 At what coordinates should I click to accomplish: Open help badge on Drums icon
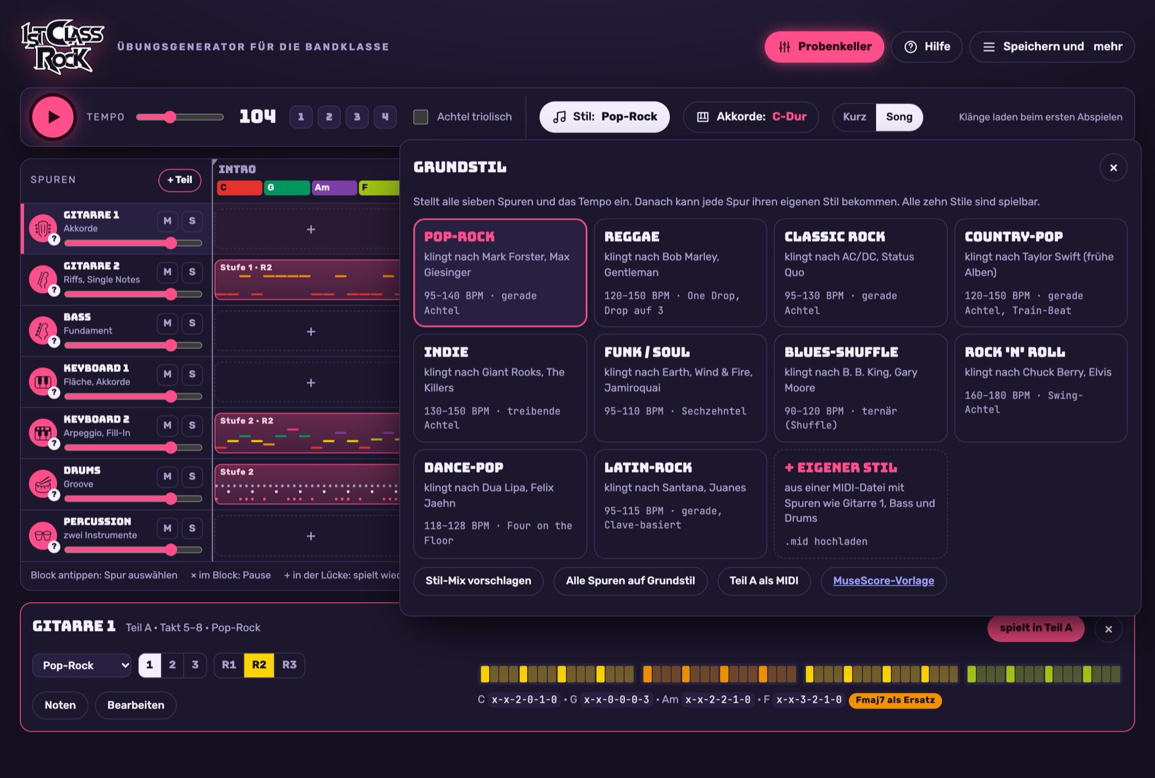coord(55,495)
